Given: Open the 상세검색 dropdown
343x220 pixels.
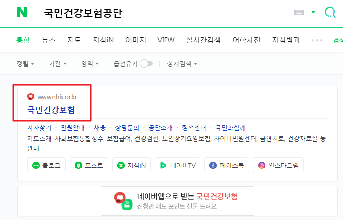Looking at the screenshot, I should tap(182, 63).
